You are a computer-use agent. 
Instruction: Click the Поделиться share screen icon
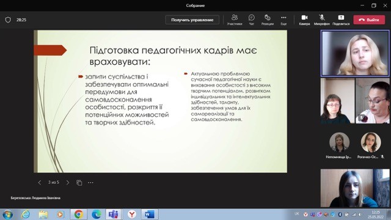pos(341,20)
